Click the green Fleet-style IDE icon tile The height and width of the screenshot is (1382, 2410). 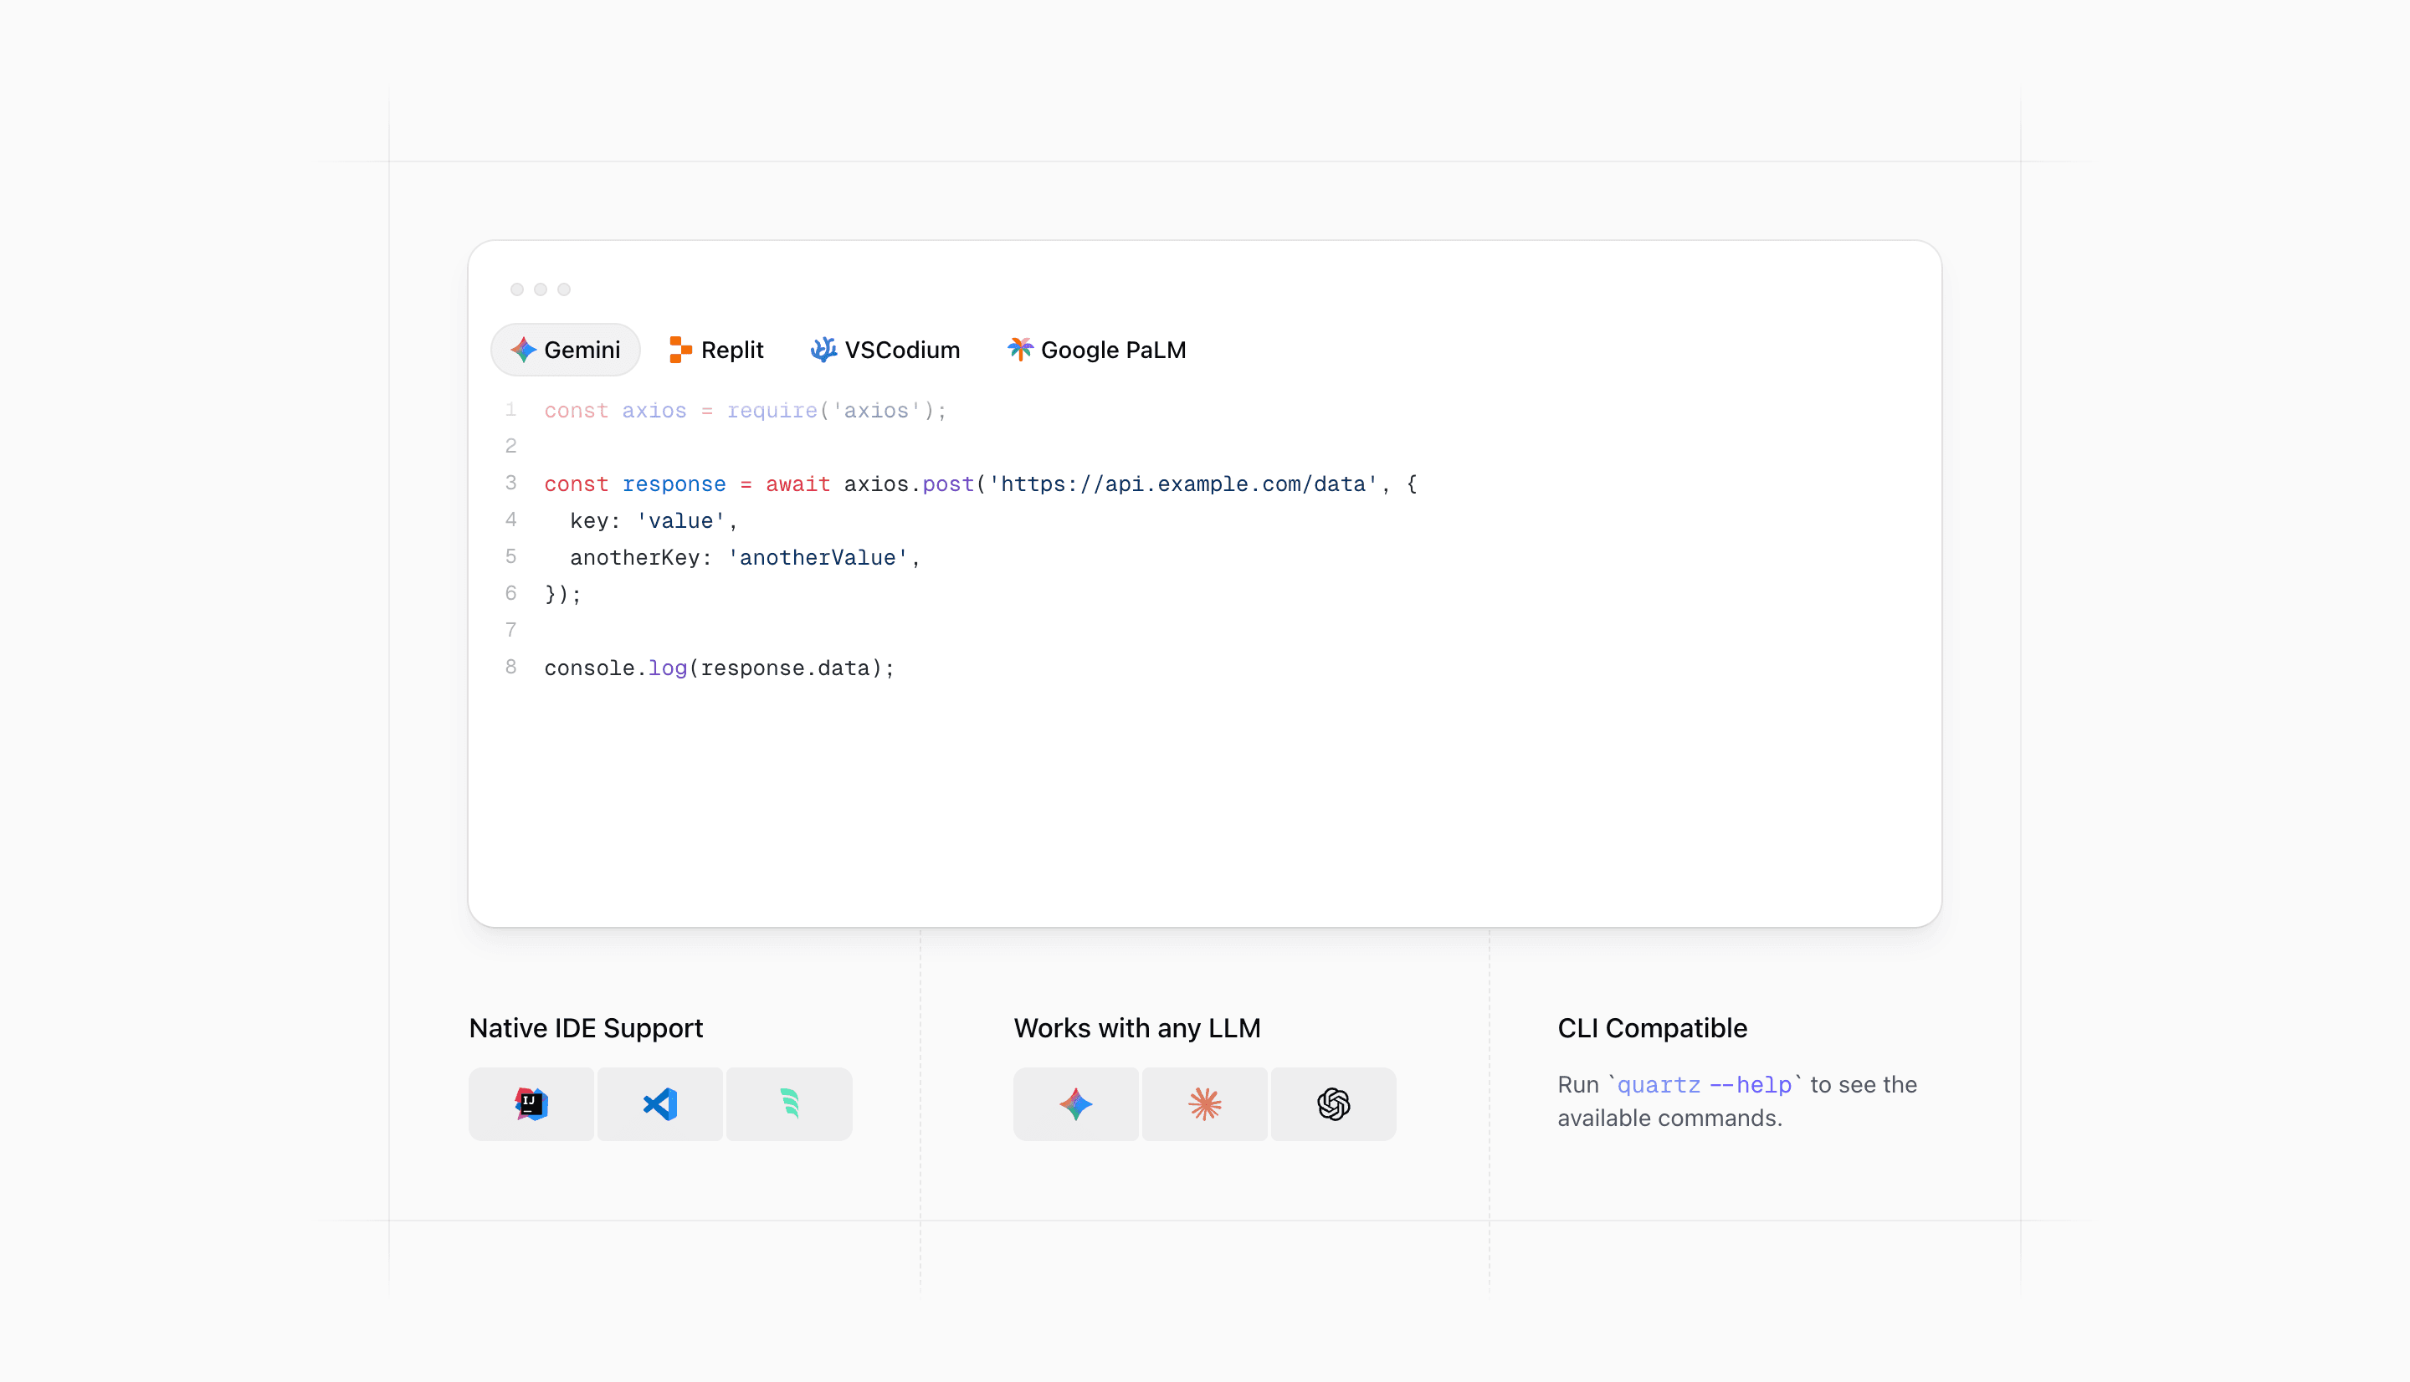(789, 1104)
